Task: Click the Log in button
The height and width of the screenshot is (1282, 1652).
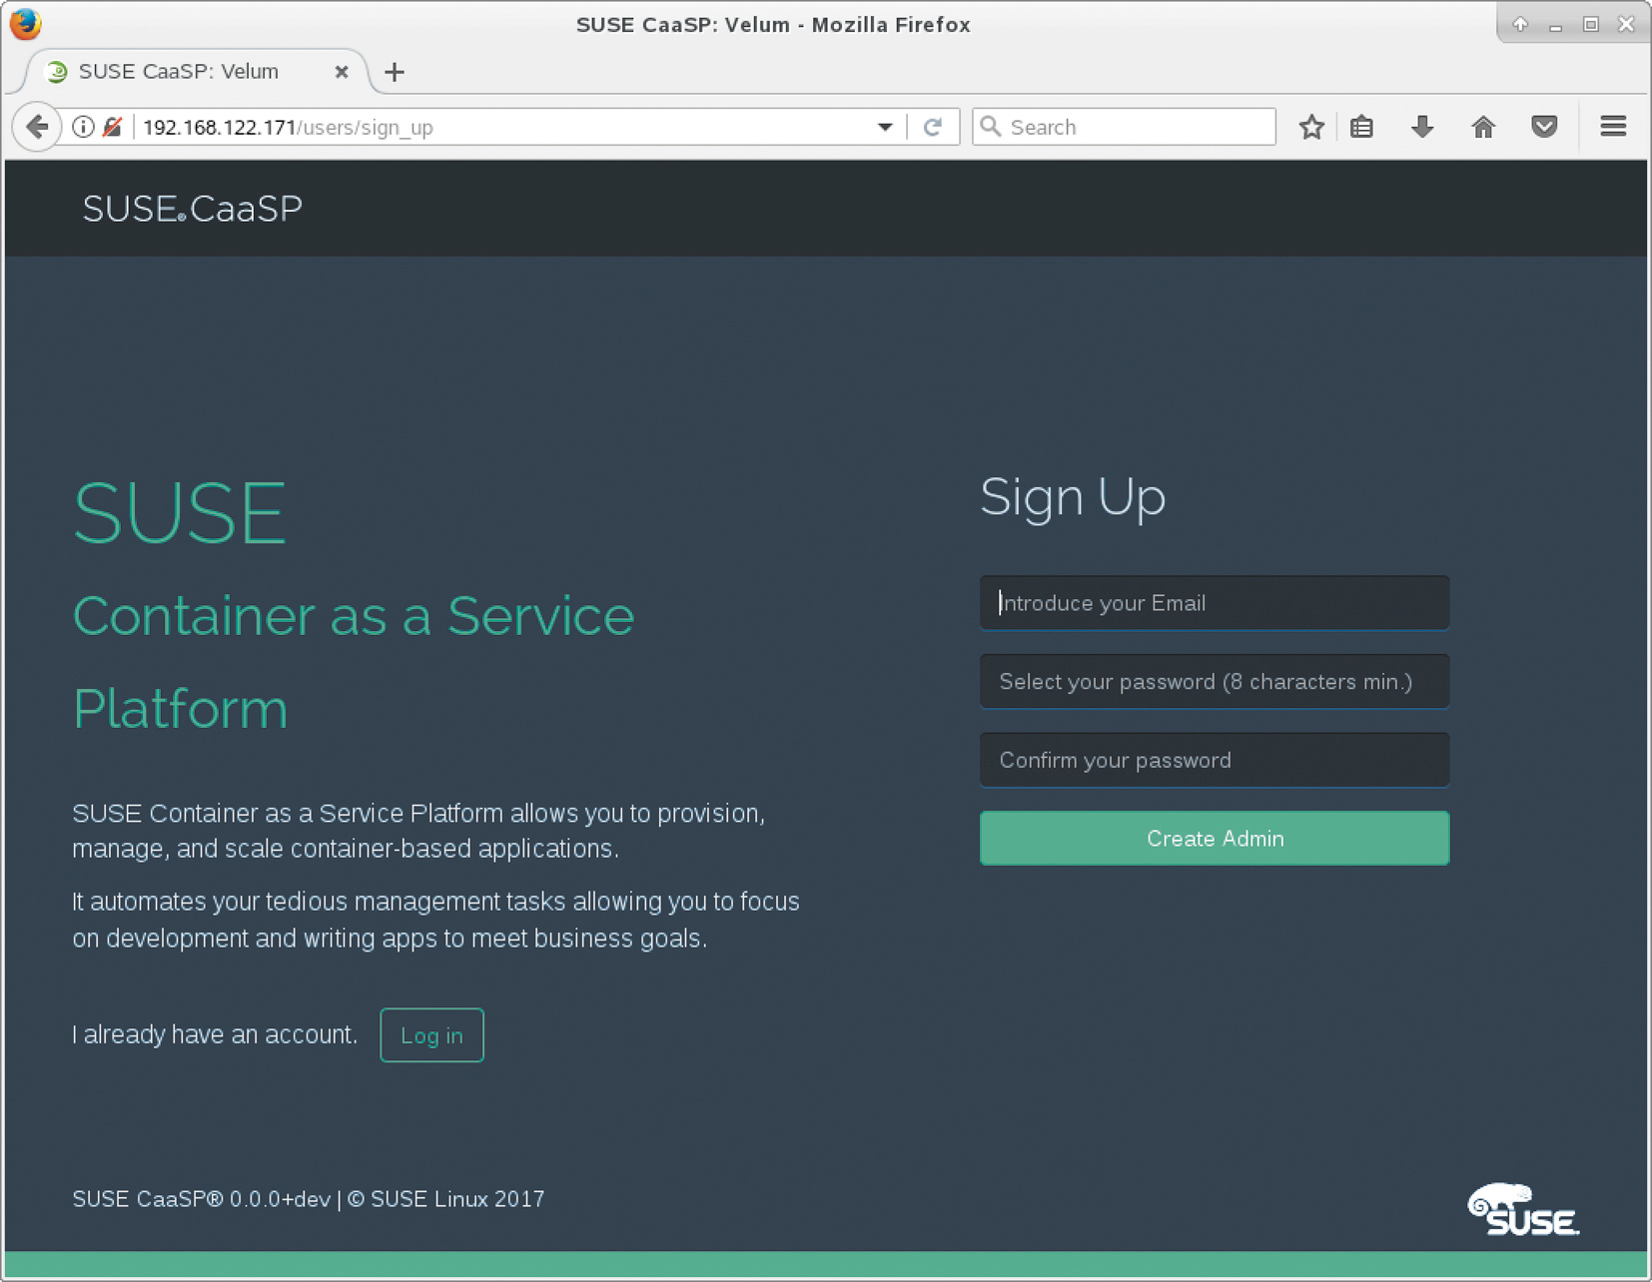Action: click(431, 1035)
